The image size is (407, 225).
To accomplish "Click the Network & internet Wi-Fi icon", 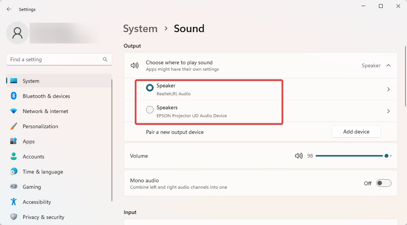I will (x=14, y=111).
